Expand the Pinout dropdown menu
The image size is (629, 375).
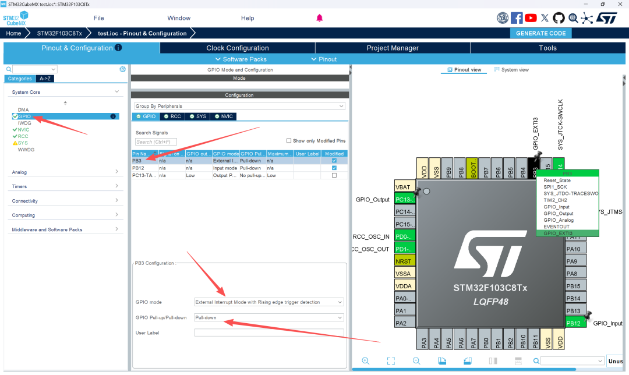point(324,59)
